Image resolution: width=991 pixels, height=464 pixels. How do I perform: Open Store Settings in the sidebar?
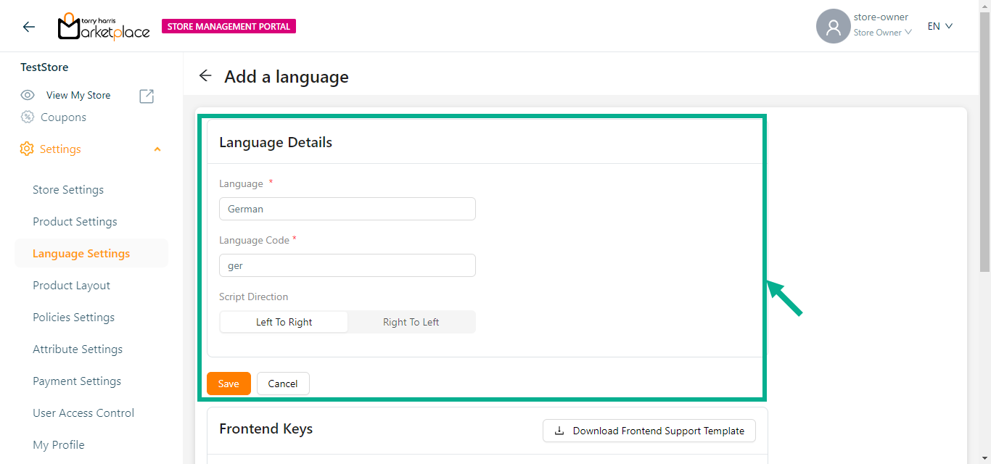pos(68,190)
